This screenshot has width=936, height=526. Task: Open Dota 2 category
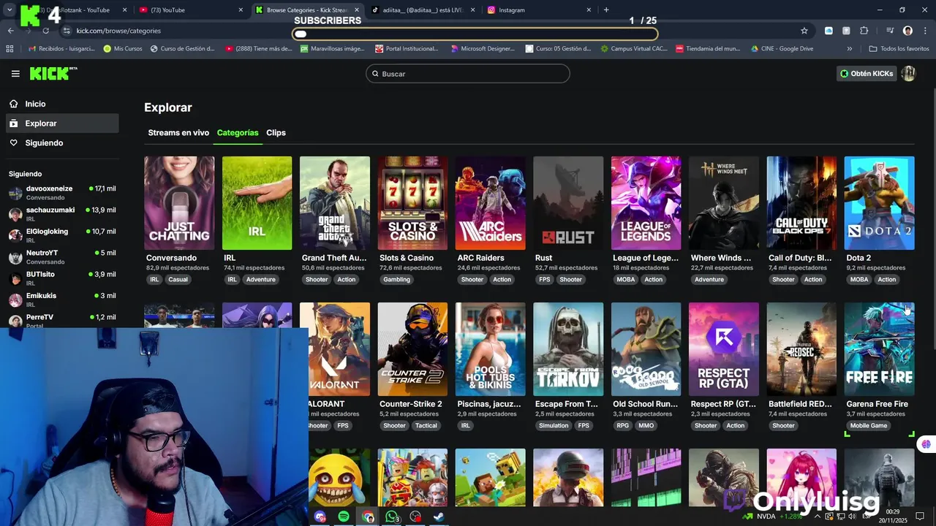[879, 203]
